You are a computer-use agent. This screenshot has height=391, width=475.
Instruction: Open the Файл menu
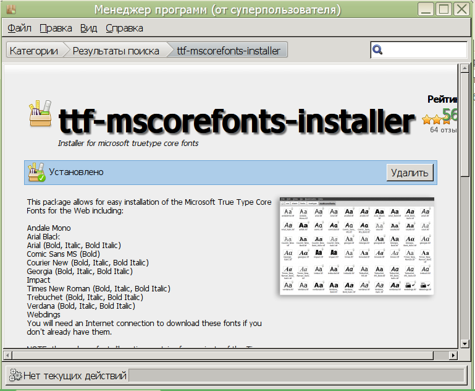pyautogui.click(x=19, y=28)
